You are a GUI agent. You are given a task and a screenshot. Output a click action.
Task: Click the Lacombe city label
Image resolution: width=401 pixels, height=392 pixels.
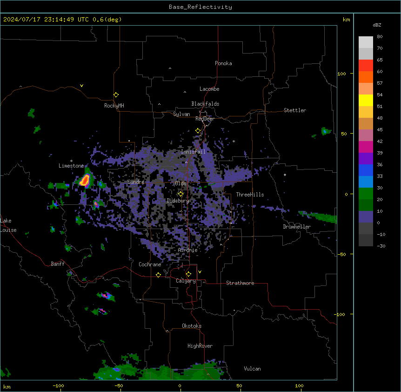[209, 89]
